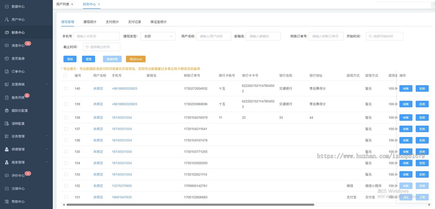Expand the 任务管理 submenu chevron
Viewport: 435px width, 209px height.
47,136
